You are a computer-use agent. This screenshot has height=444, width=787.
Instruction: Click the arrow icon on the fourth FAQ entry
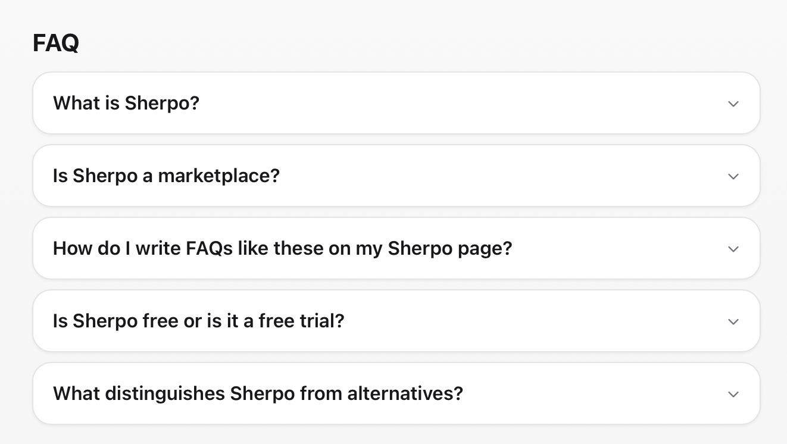[733, 321]
